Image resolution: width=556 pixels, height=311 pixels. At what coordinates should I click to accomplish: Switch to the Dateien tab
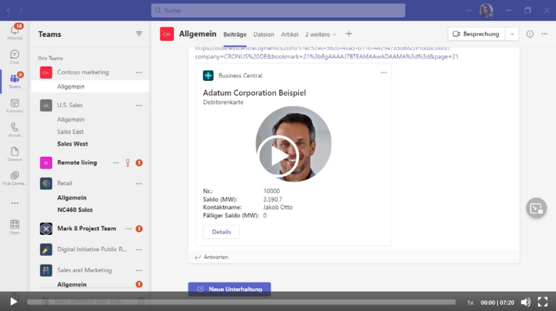point(263,34)
